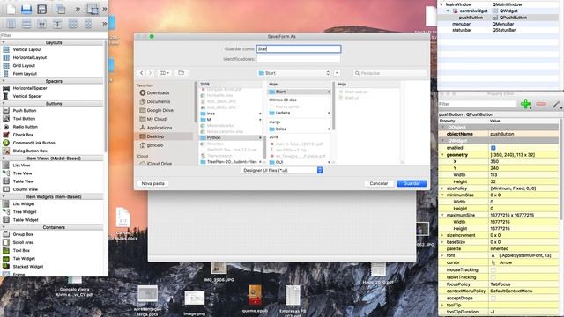
Task: Select the Edit Widgets mode toolbar icon
Action: [93, 9]
